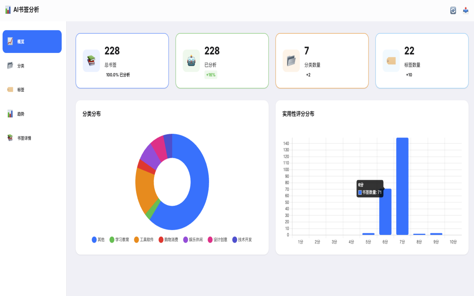
Task: Click the number 22 on 标签数量 card
Action: coord(409,51)
